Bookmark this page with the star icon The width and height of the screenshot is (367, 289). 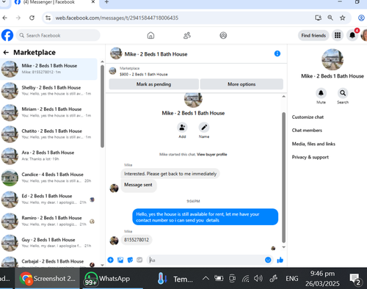click(343, 18)
